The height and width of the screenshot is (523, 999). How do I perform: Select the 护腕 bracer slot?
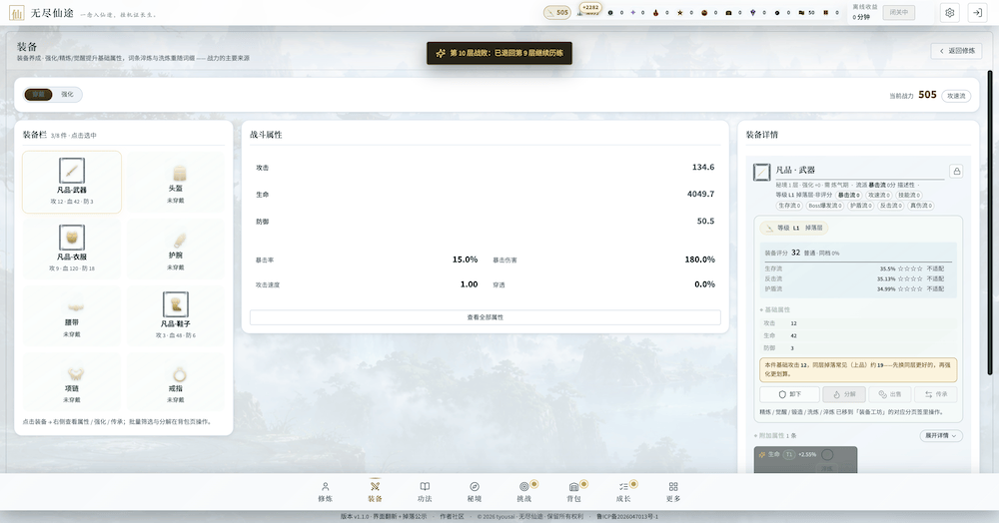pos(175,249)
